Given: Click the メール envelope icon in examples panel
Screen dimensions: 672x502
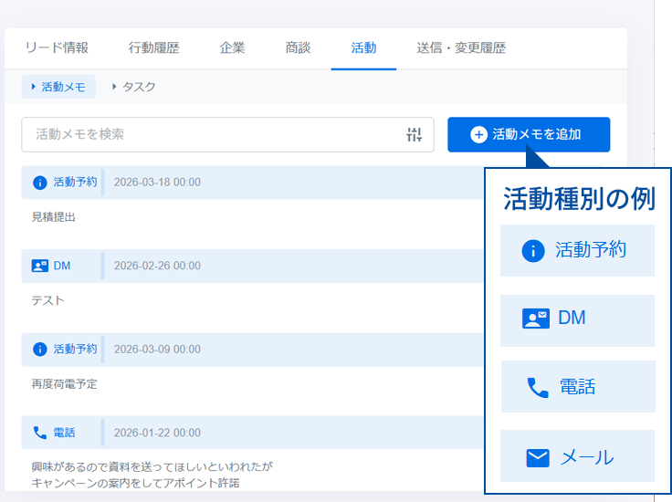Looking at the screenshot, I should pos(538,458).
